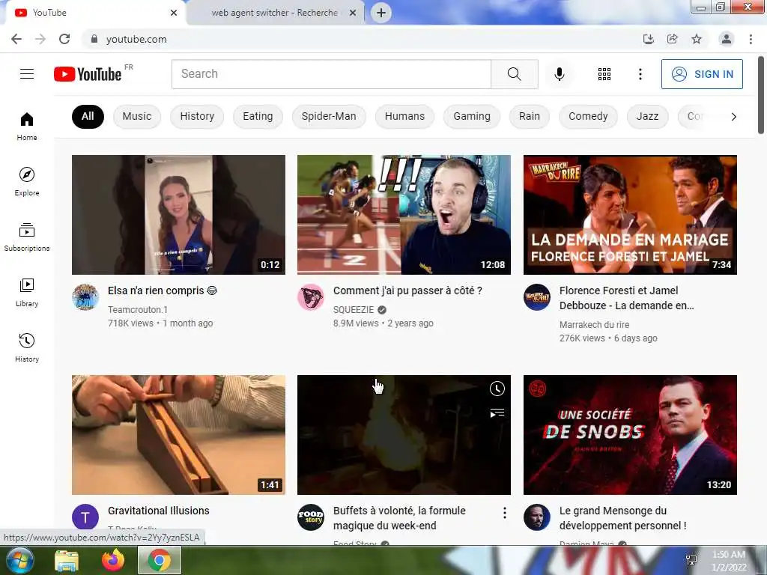The width and height of the screenshot is (767, 575).
Task: Click Watch later clock on Buffets video
Action: [x=497, y=389]
